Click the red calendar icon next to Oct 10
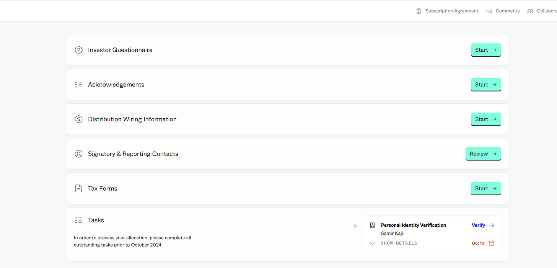Viewport: 557px width, 268px height. (492, 243)
